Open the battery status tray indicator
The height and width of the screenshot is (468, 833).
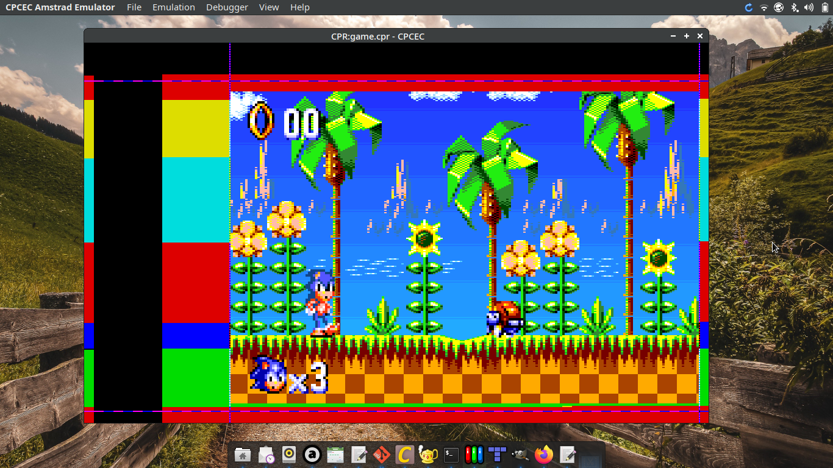coord(824,7)
